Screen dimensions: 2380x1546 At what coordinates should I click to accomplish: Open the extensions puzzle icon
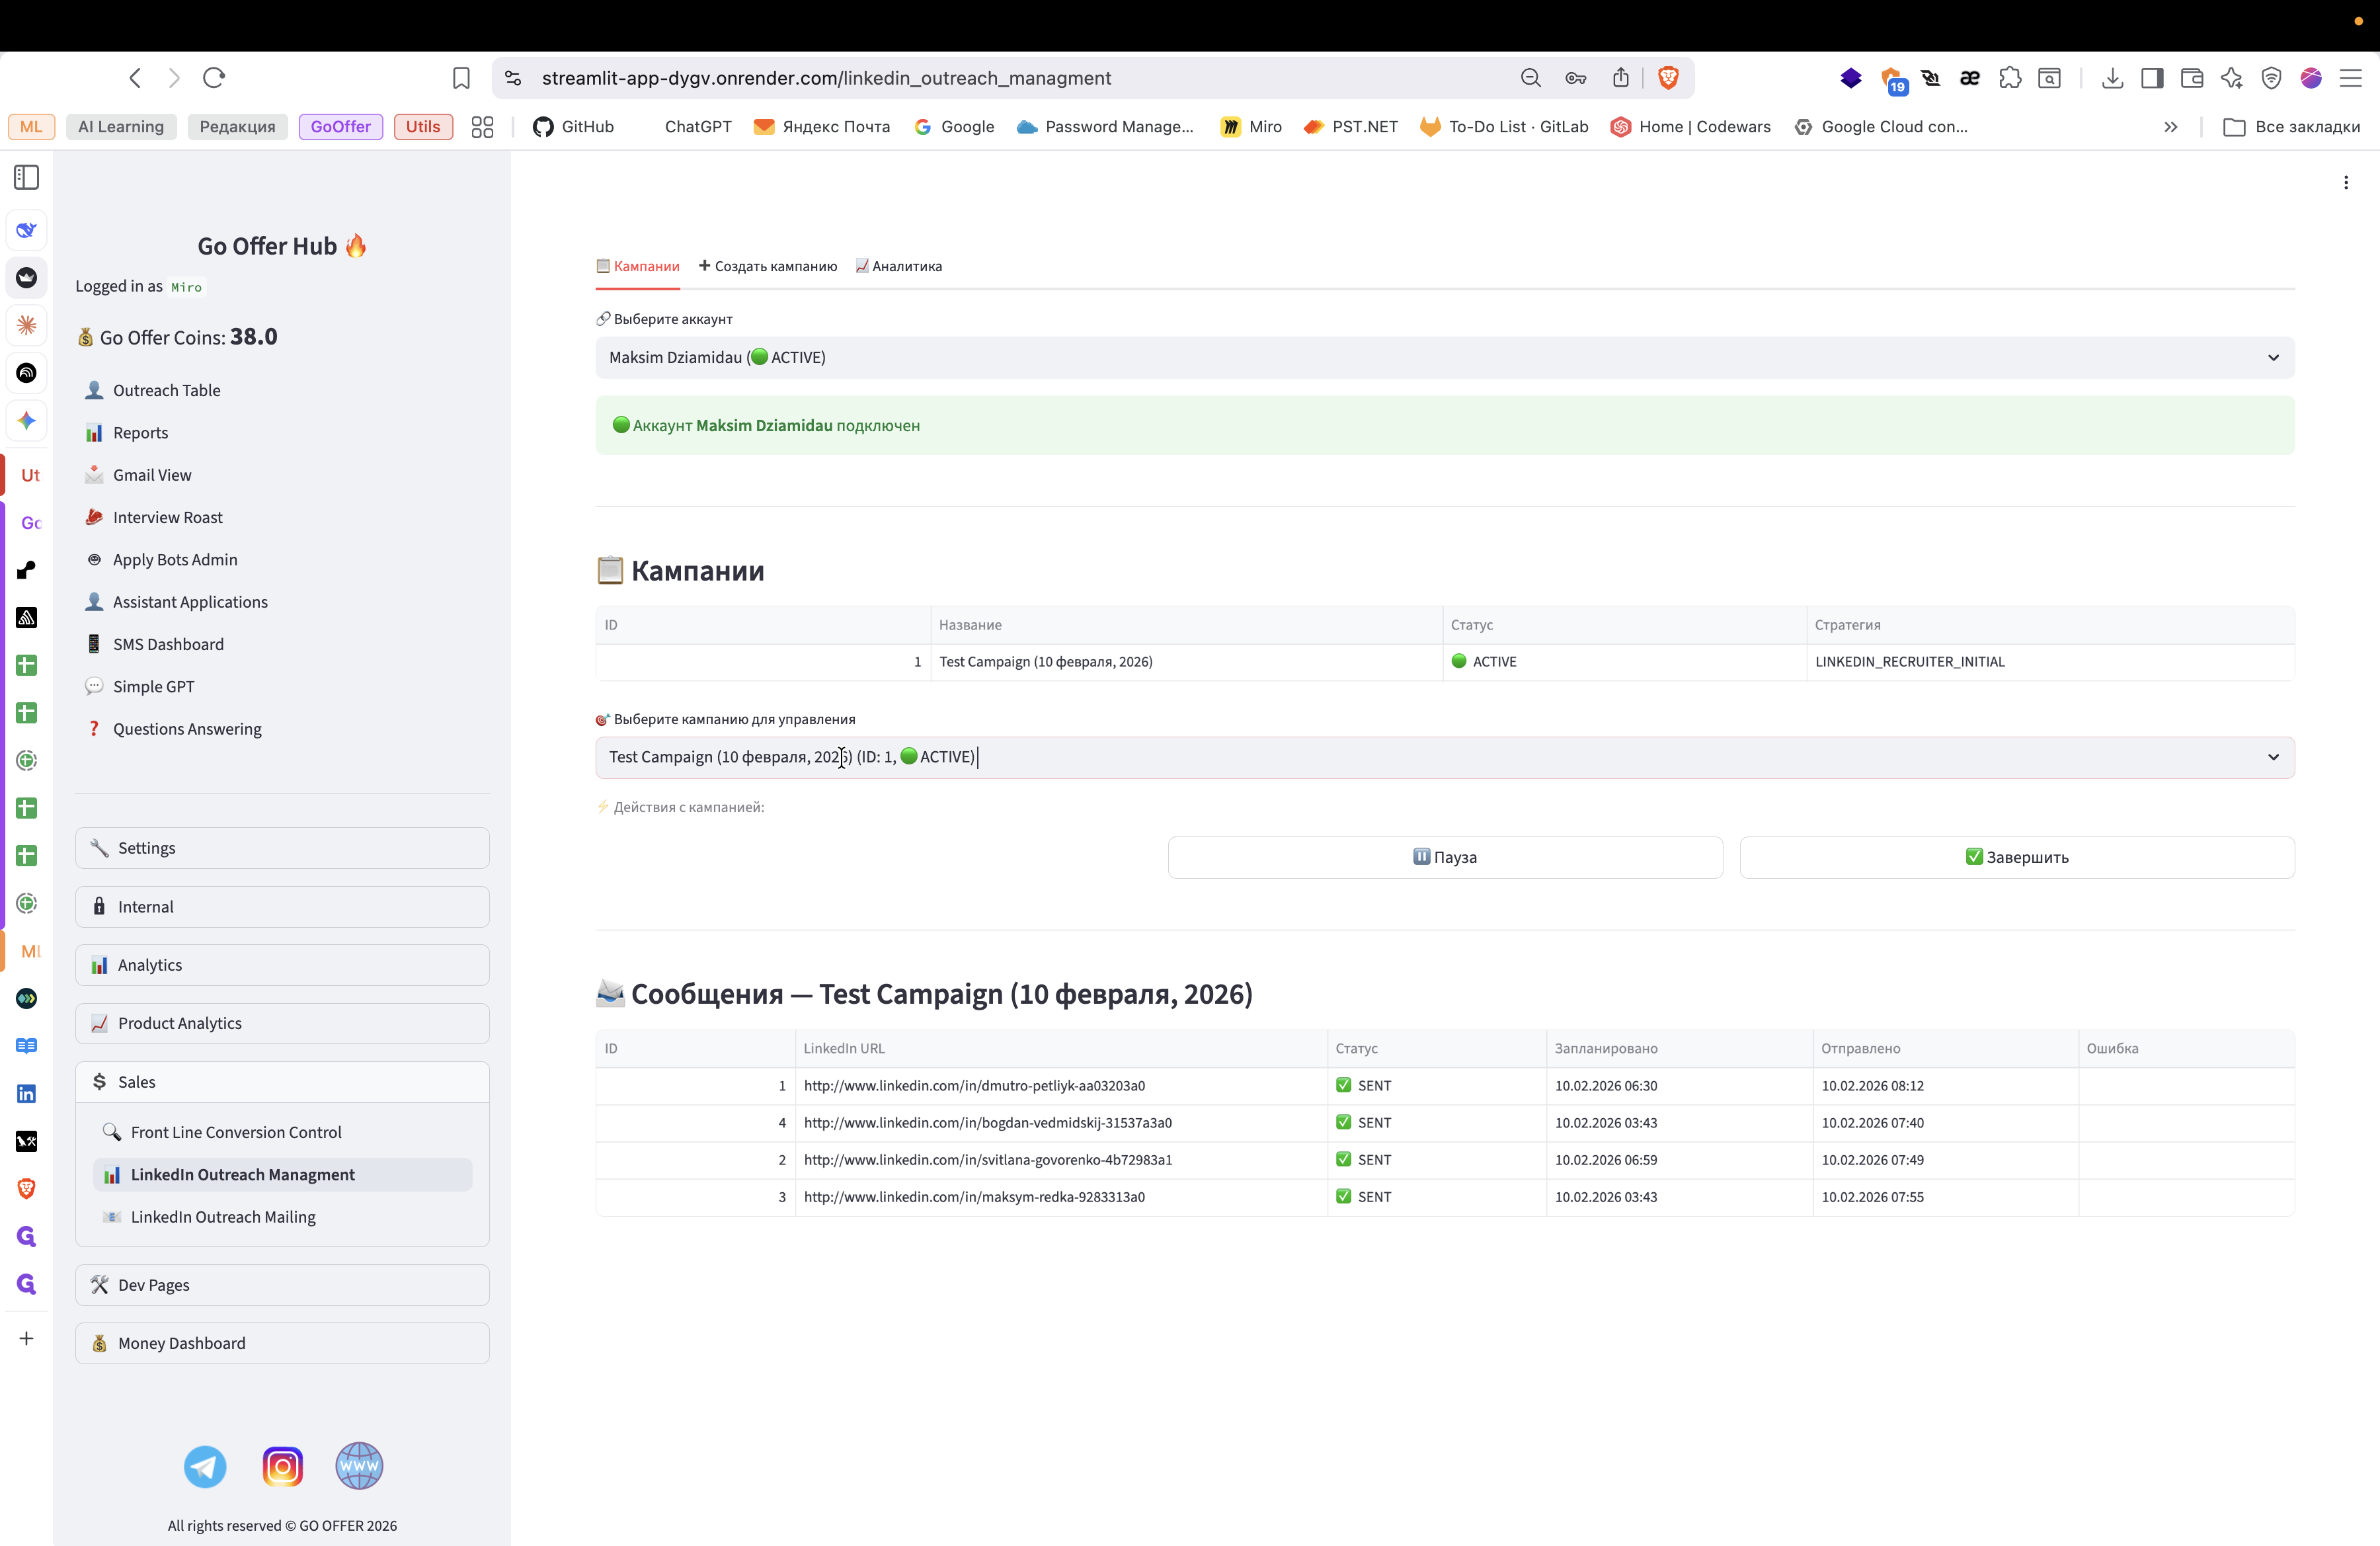point(2010,78)
